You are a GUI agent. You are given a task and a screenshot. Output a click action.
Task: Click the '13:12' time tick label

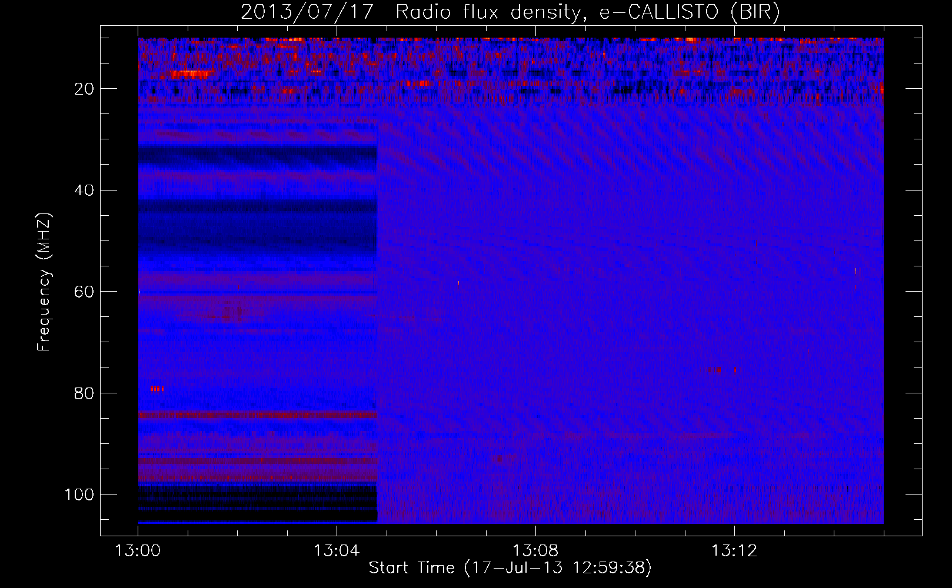pos(734,551)
